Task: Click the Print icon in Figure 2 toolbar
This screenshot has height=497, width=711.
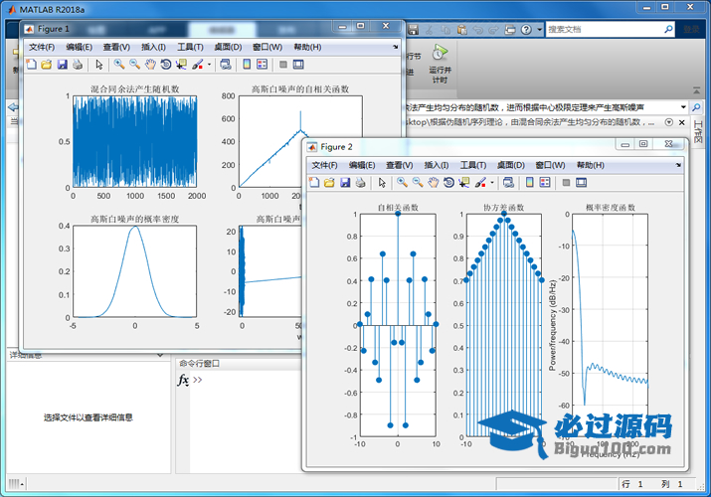Action: 361,183
